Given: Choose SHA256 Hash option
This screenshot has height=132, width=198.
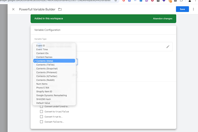Looking at the screenshot, I should 54,99.
